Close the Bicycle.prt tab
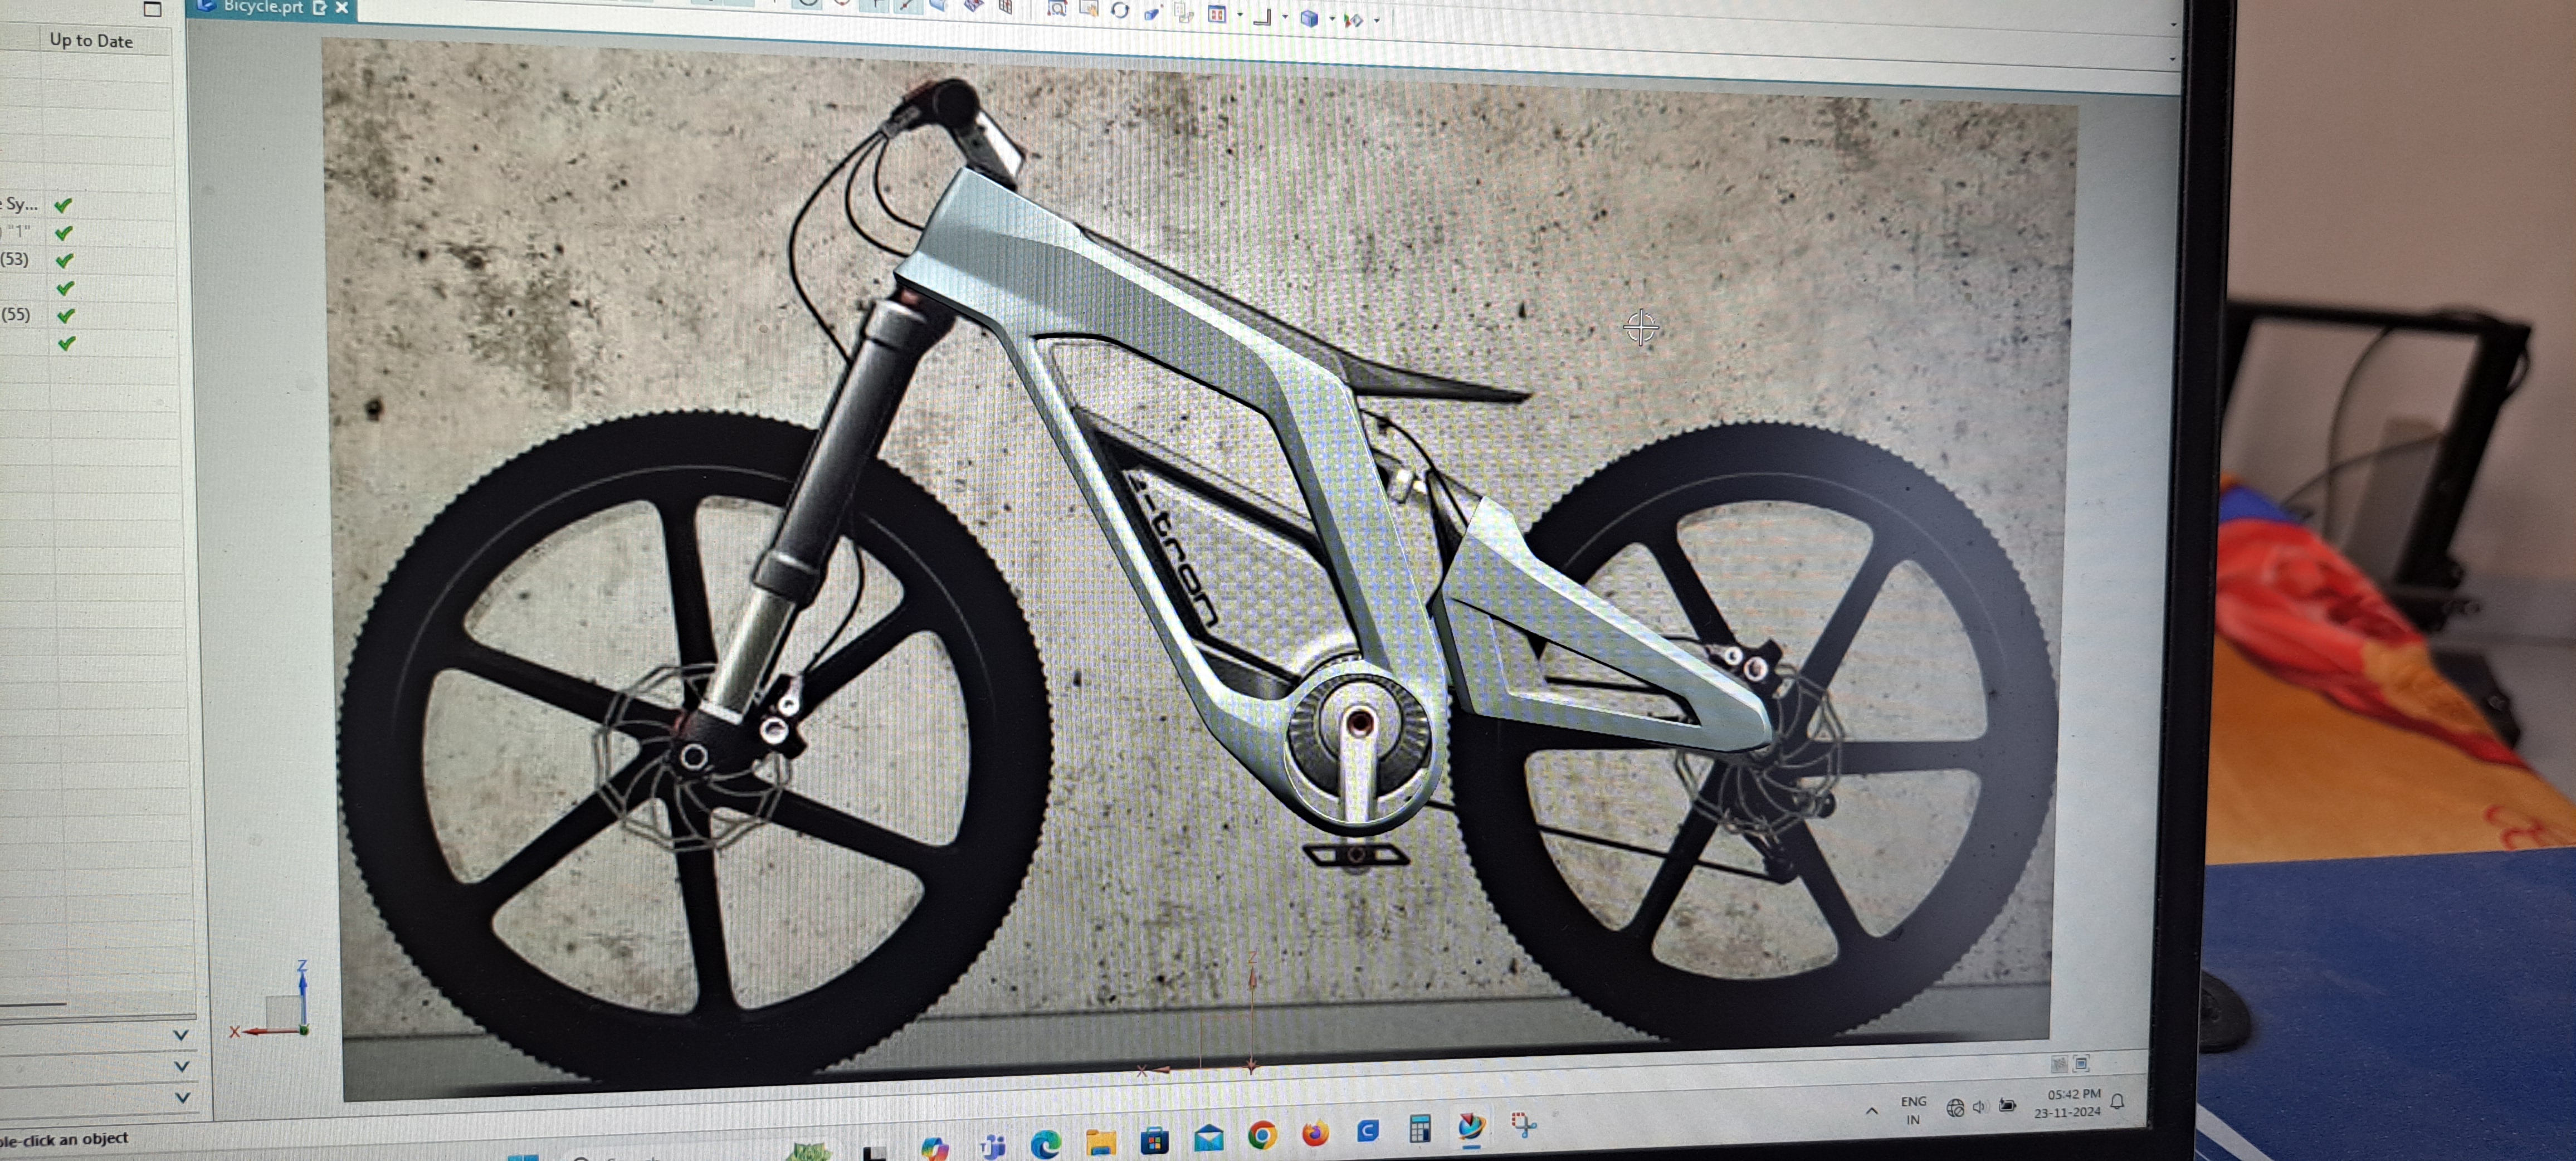Viewport: 2576px width, 1161px height. click(342, 7)
